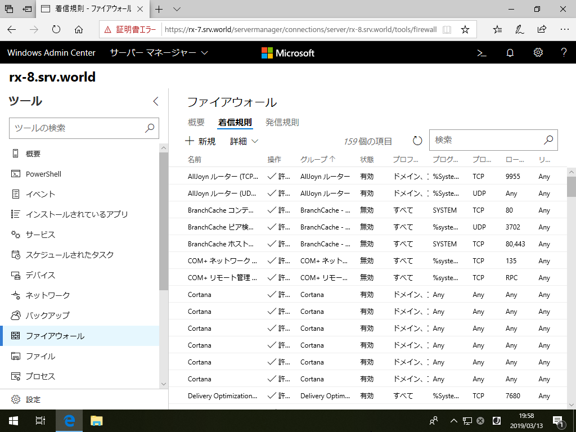Click the sidebar scrollbar down arrow
The height and width of the screenshot is (432, 576).
(164, 384)
